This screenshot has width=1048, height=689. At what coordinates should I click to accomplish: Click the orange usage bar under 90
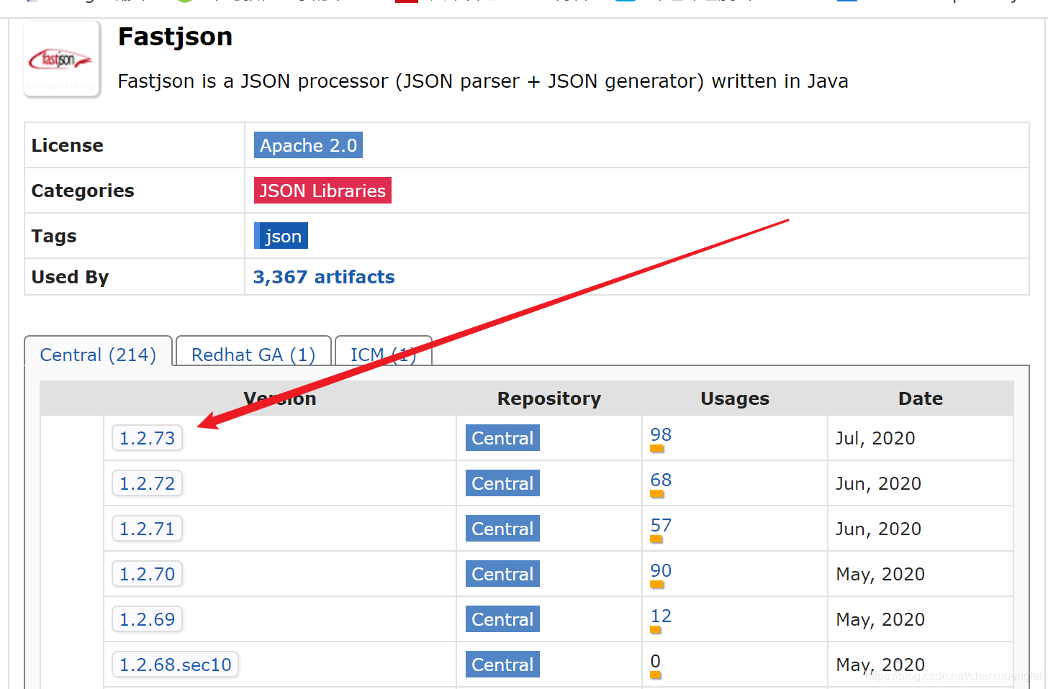pos(657,583)
